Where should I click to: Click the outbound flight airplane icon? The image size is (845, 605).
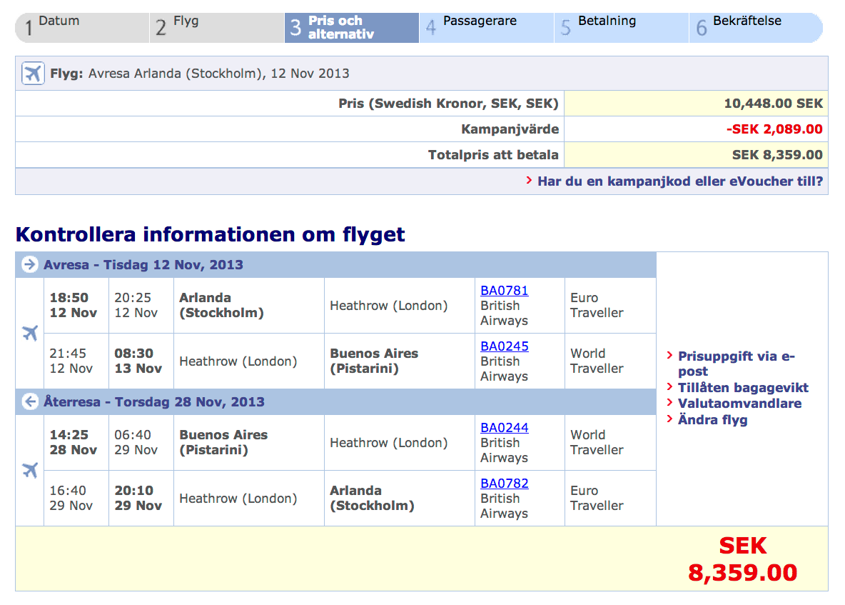click(30, 333)
